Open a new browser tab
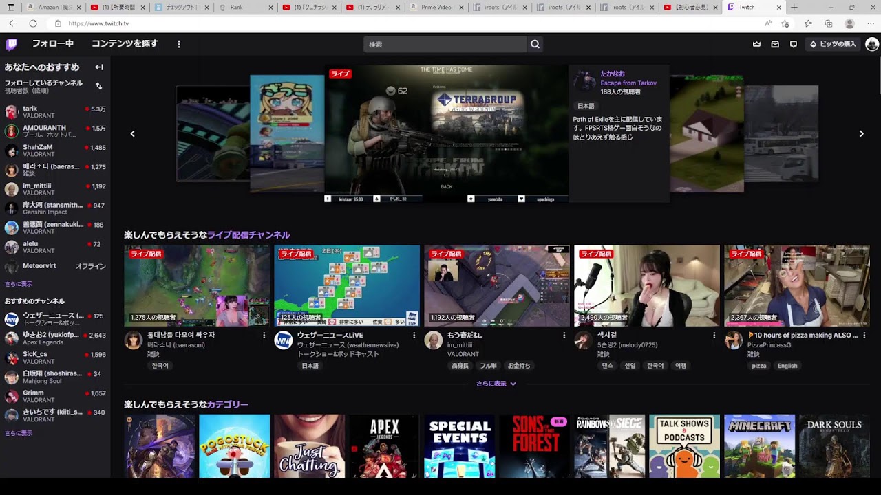The image size is (881, 495). point(794,8)
